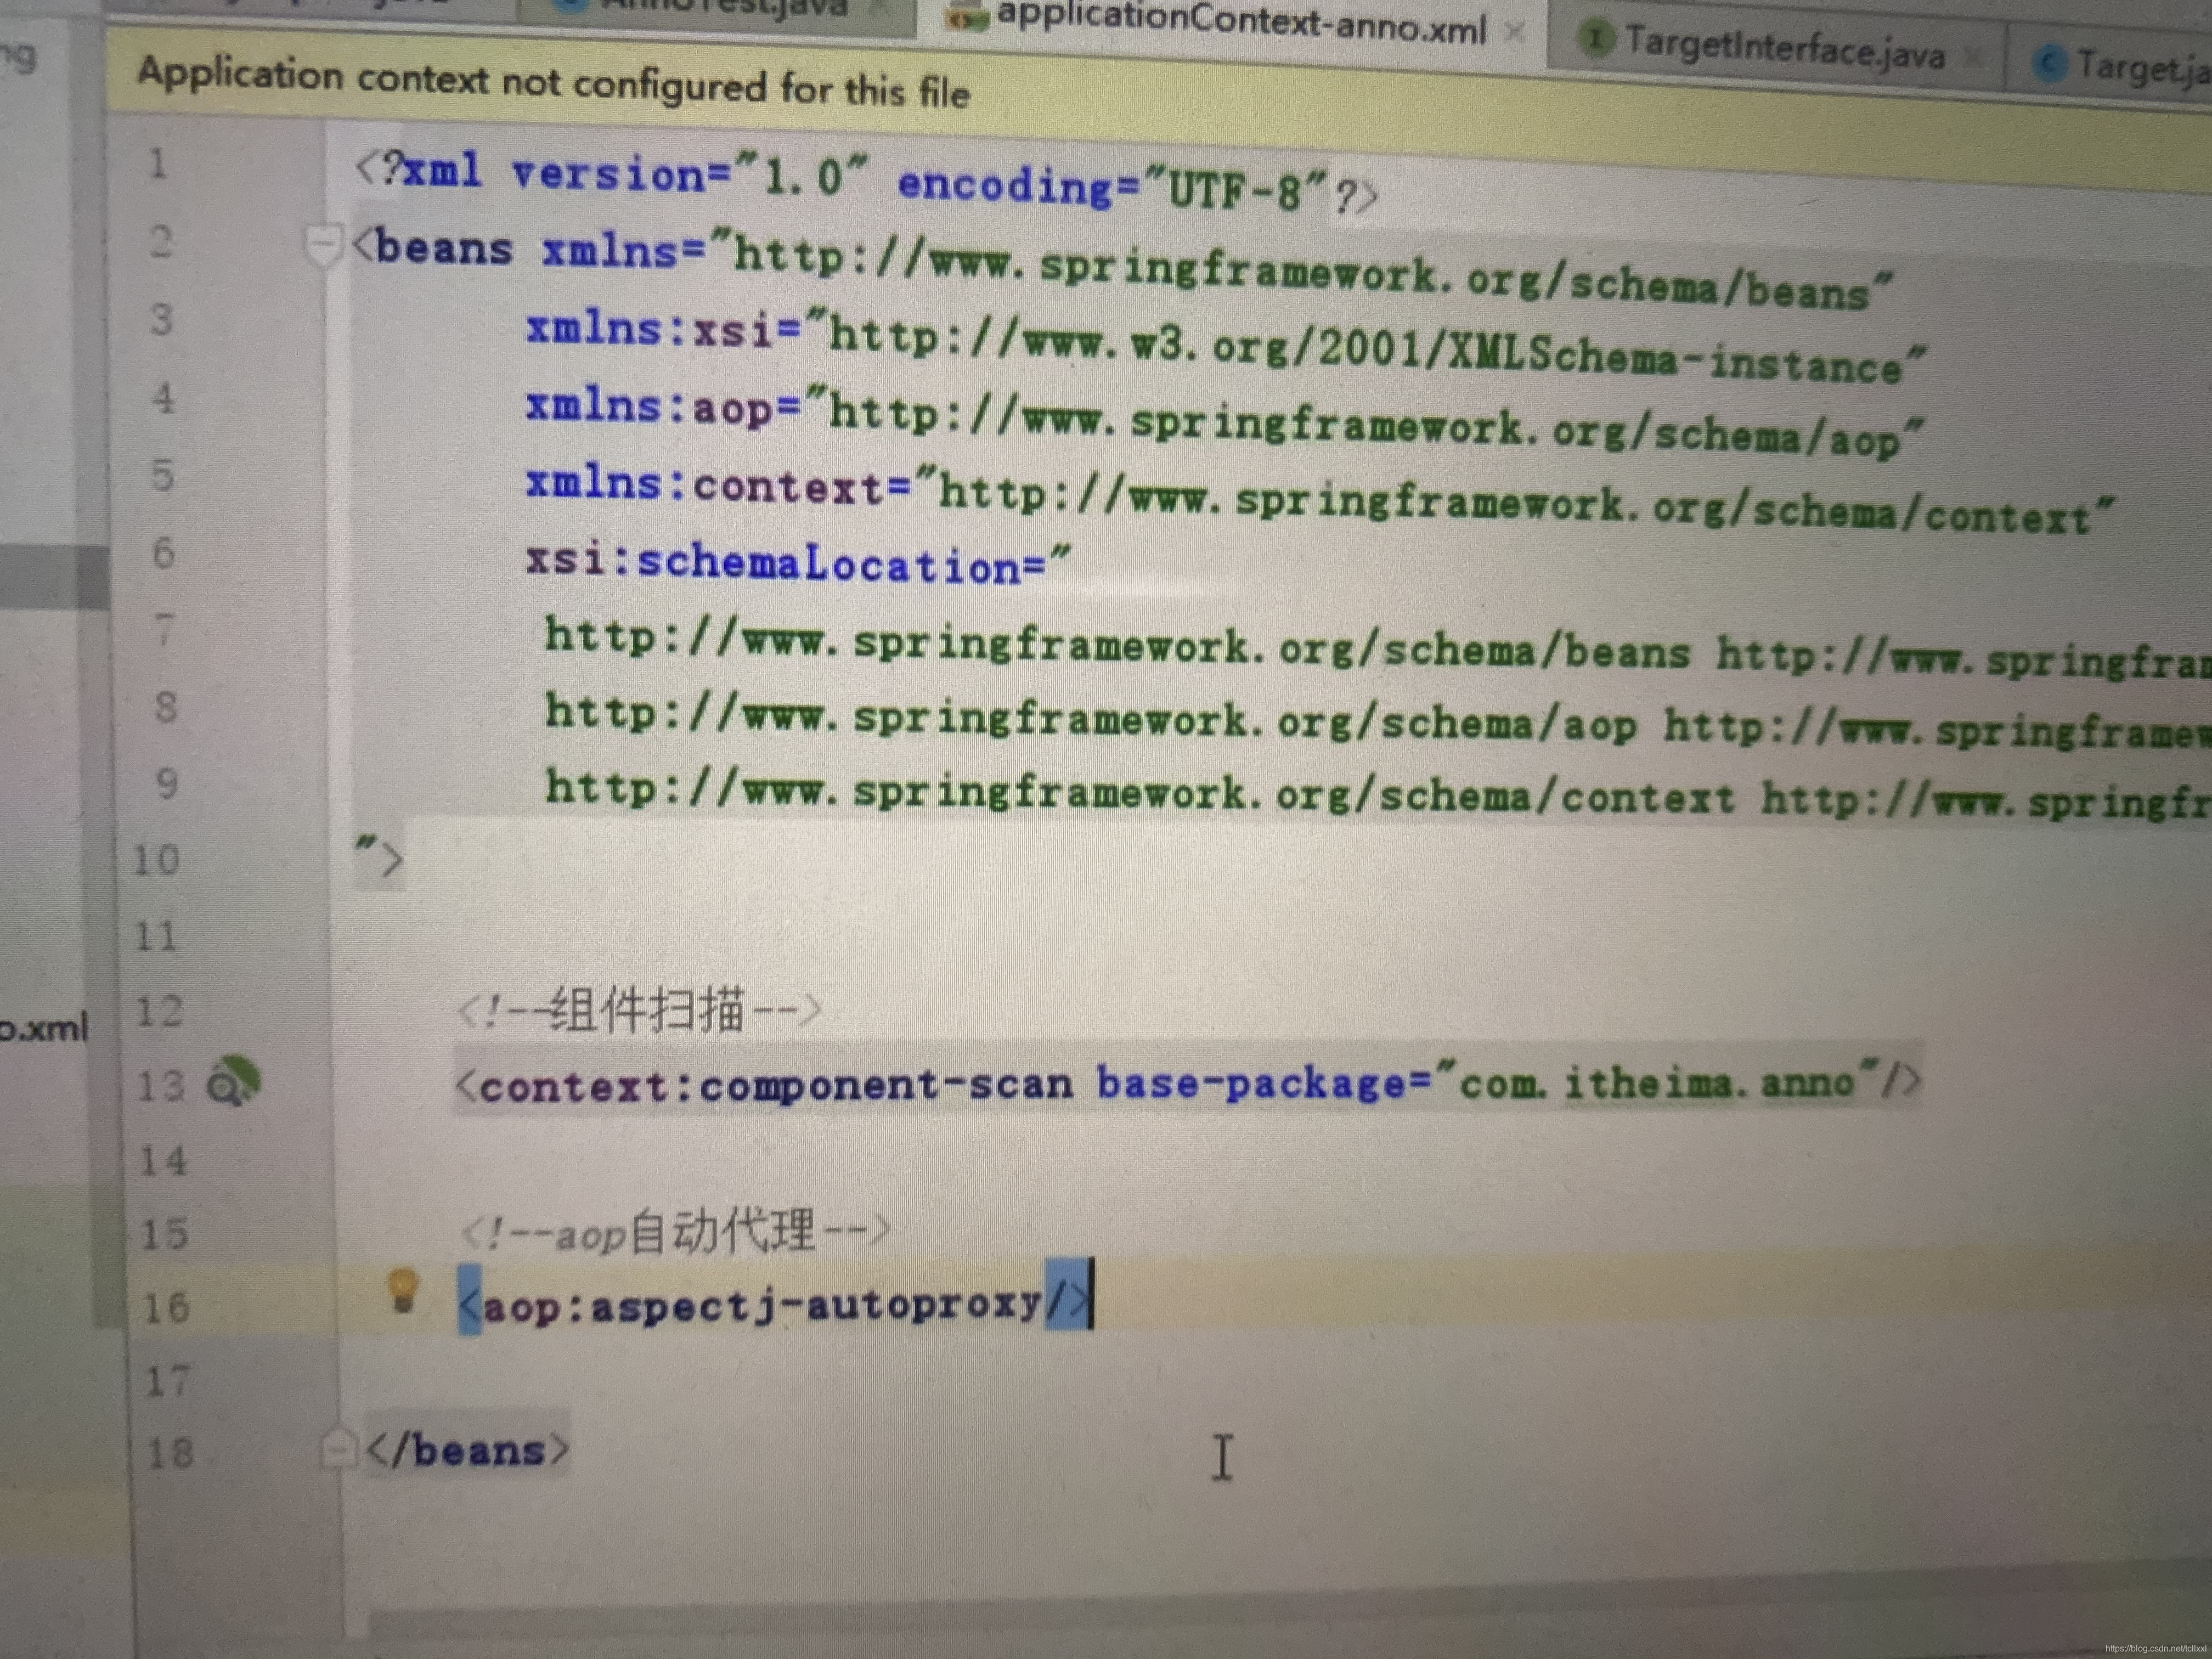This screenshot has width=2212, height=1659.
Task: Click line number 1 in the gutter
Action: coord(157,163)
